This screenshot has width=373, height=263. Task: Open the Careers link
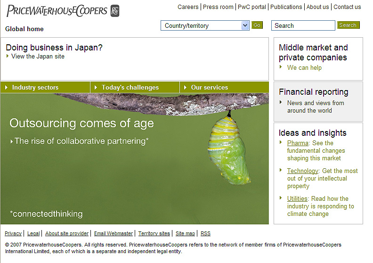(x=188, y=7)
